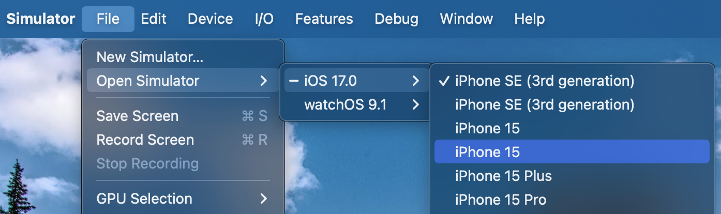Open the Device menu
Image resolution: width=721 pixels, height=214 pixels.
[210, 19]
